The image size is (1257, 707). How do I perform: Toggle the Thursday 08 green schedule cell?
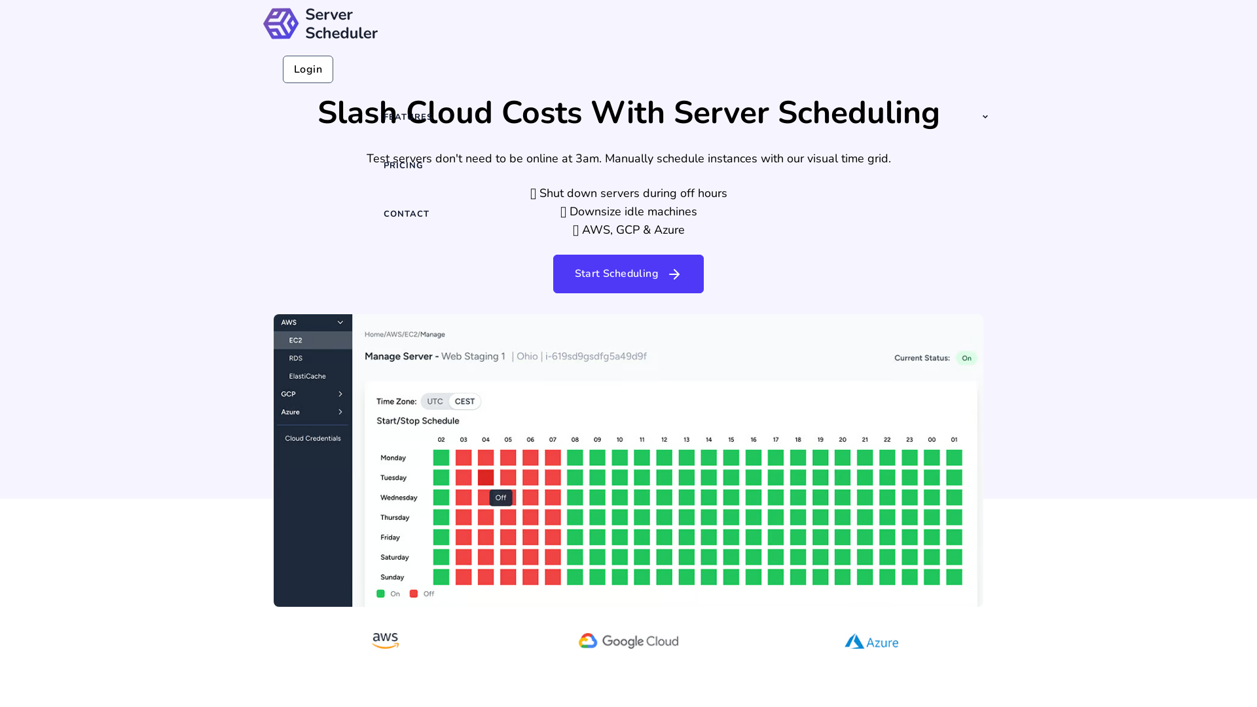[x=575, y=517]
